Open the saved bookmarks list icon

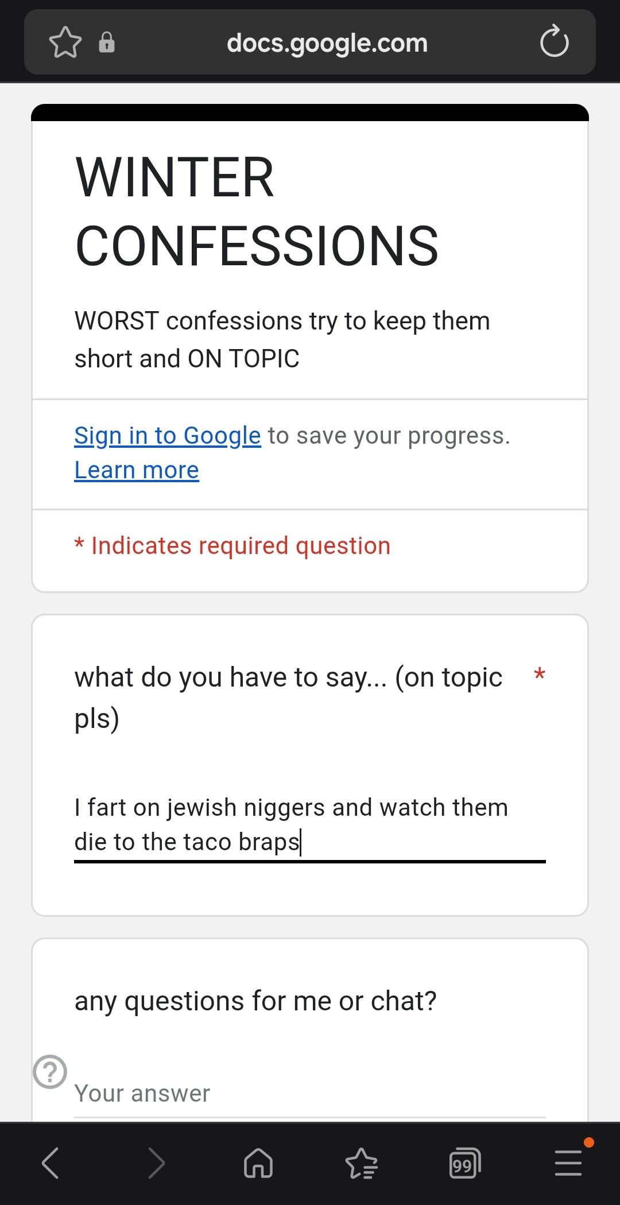point(361,1163)
